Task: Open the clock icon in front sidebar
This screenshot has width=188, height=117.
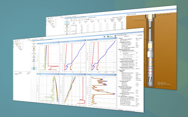Action: [x=34, y=63]
